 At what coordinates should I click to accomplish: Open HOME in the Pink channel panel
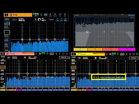pos(7,19)
